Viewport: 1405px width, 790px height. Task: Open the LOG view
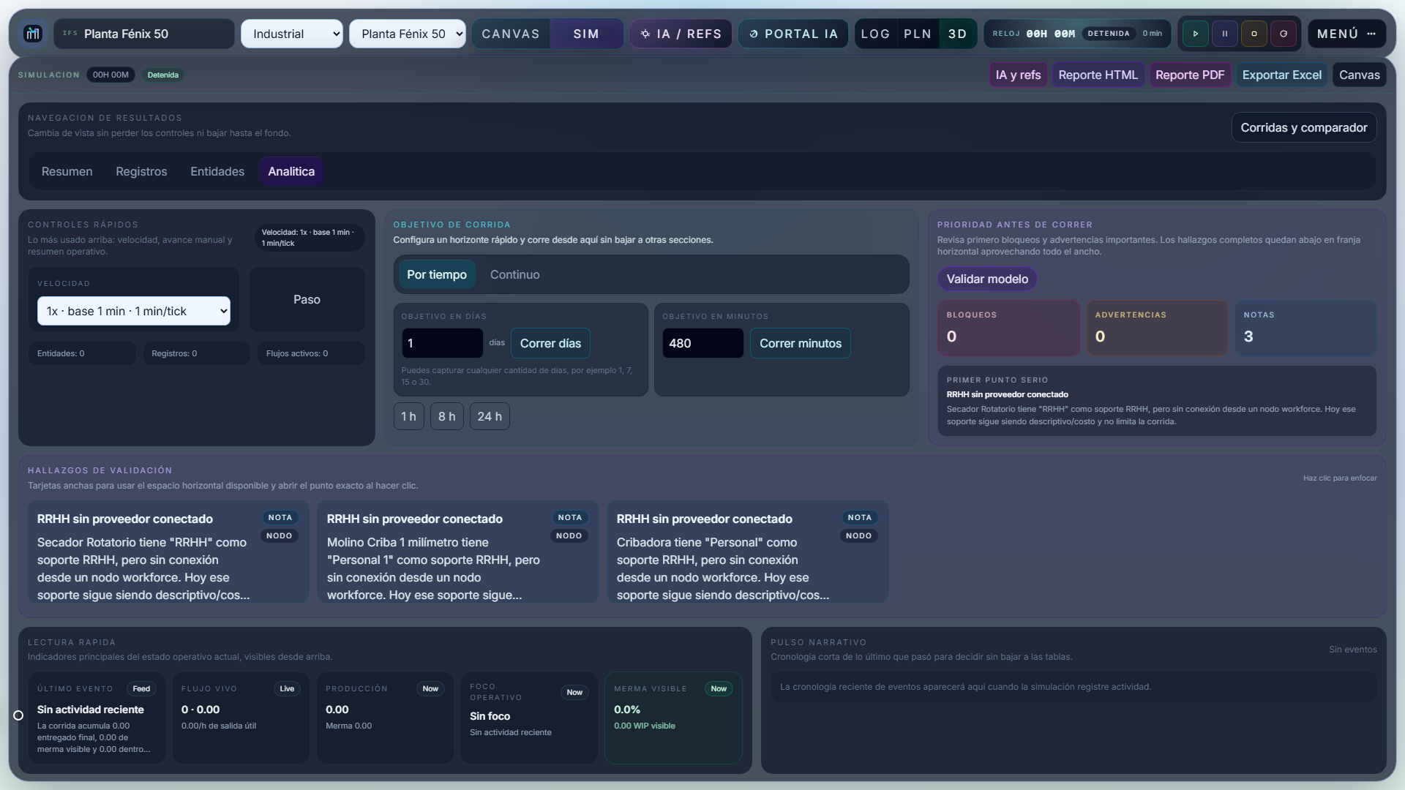click(x=875, y=34)
